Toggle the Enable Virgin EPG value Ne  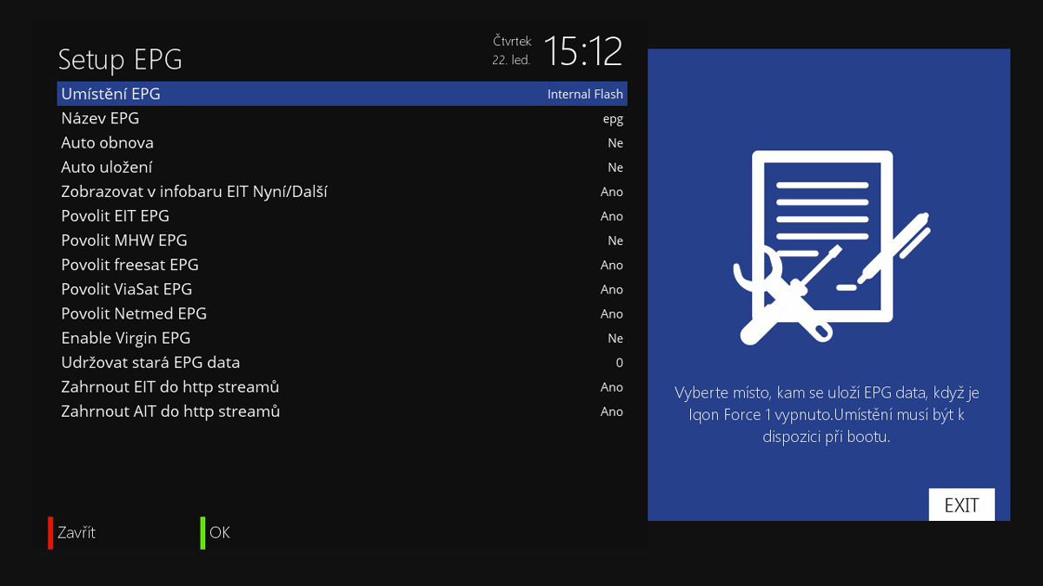pyautogui.click(x=615, y=338)
